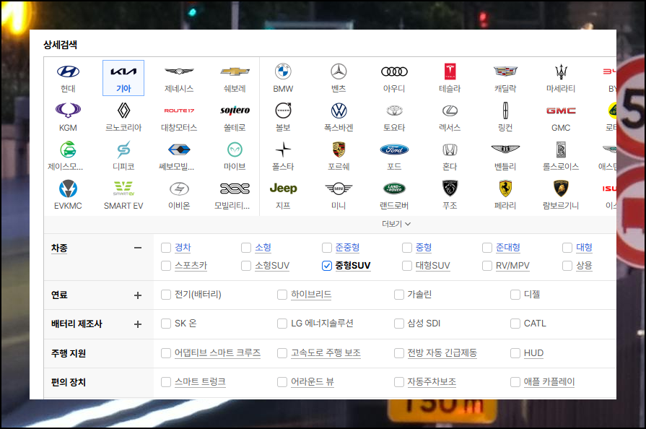Image resolution: width=646 pixels, height=429 pixels.
Task: Choose the Land Rover (랜드로버) logo
Action: tap(394, 188)
